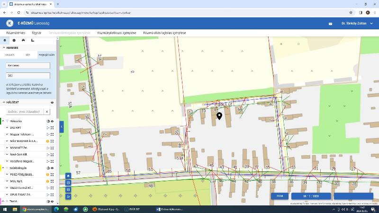Expand the DIGI KFT entry
Screen dimensions: 379x213
tap(7, 127)
